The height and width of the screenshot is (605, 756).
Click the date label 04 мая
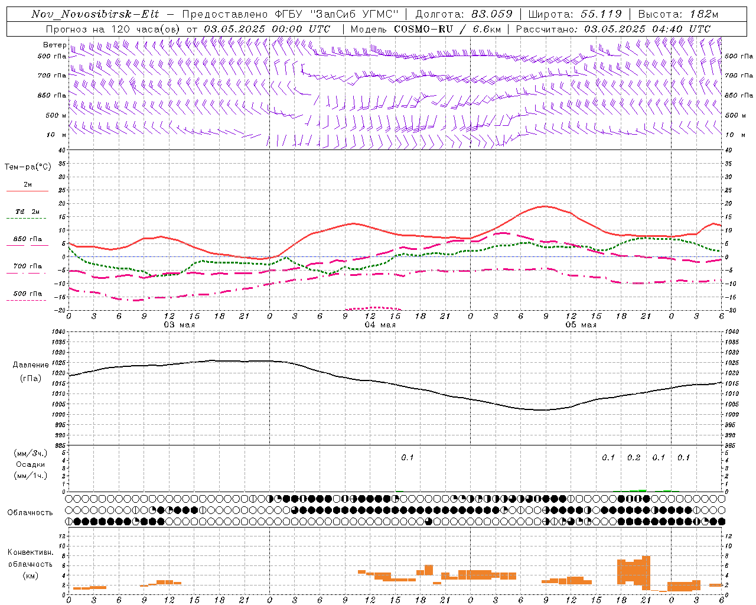[x=380, y=325]
